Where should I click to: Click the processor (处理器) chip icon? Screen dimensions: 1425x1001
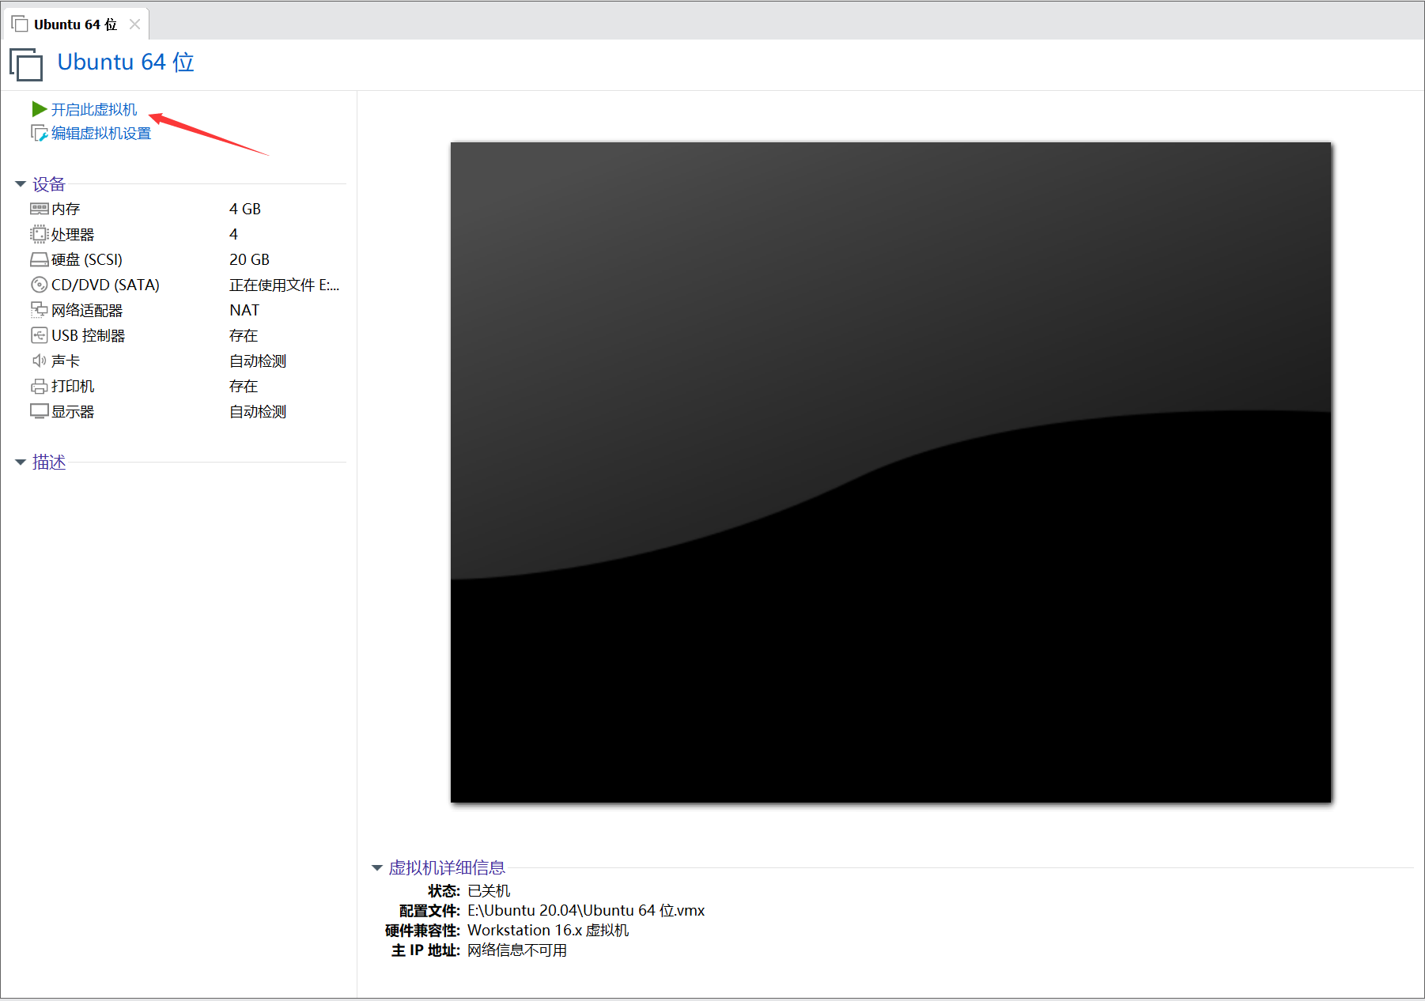(x=39, y=234)
